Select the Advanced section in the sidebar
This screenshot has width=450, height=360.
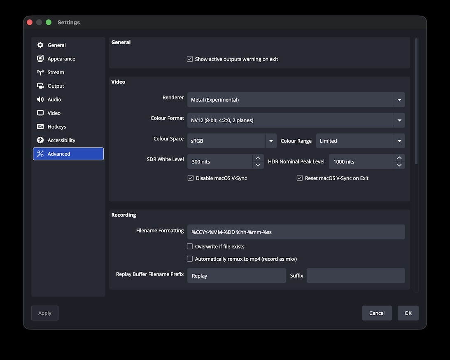(x=68, y=154)
